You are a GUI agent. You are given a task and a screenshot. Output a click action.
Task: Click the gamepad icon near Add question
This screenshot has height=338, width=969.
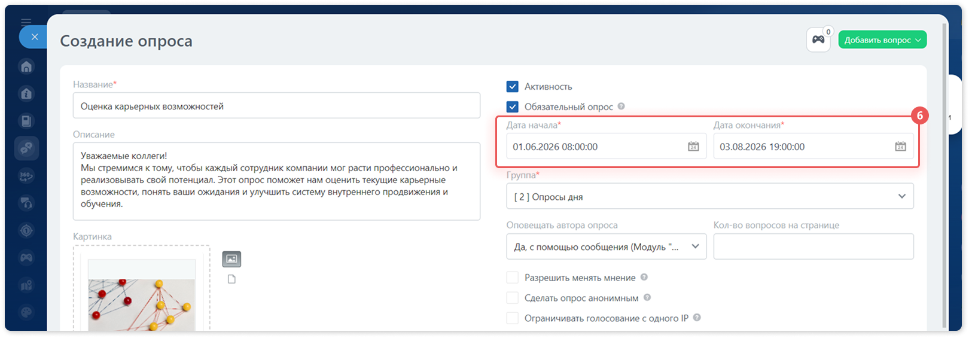coord(818,40)
